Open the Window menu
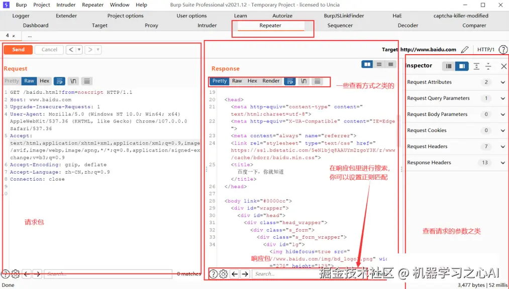The image size is (509, 289). pyautogui.click(x=120, y=5)
